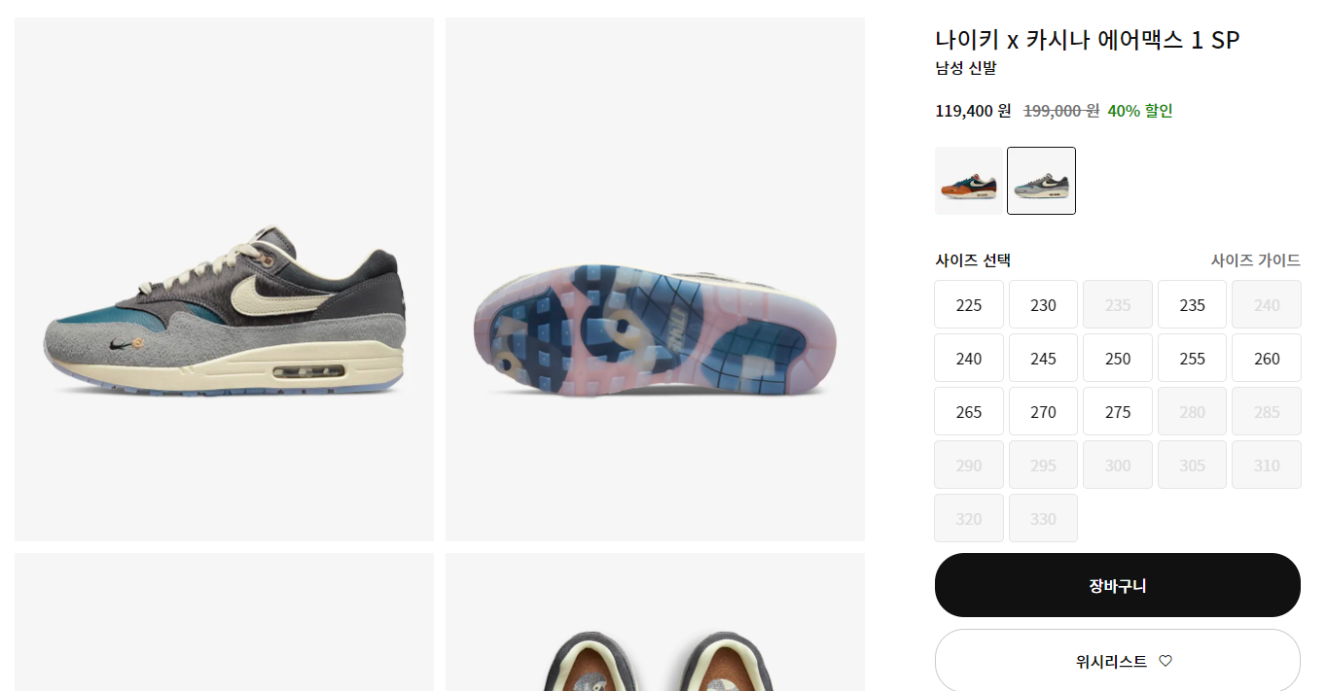1327x691 pixels.
Task: Choose size 225
Action: pyautogui.click(x=969, y=305)
